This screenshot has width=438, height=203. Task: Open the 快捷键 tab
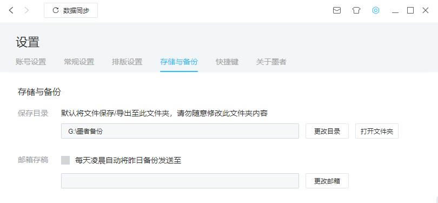coord(227,62)
